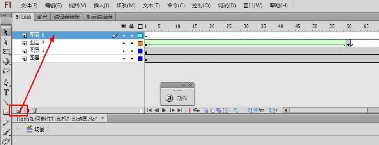This screenshot has width=379, height=145.
Task: Play the timeline animation
Action: (165, 110)
